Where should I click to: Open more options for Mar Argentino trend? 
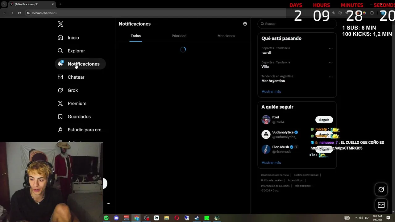pyautogui.click(x=331, y=77)
